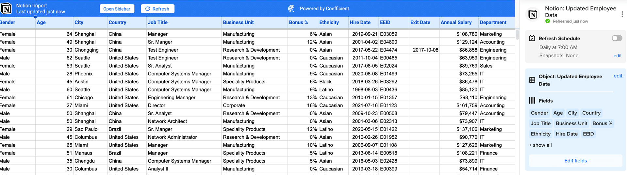
Task: Click the EEID column header in the table
Action: point(394,23)
